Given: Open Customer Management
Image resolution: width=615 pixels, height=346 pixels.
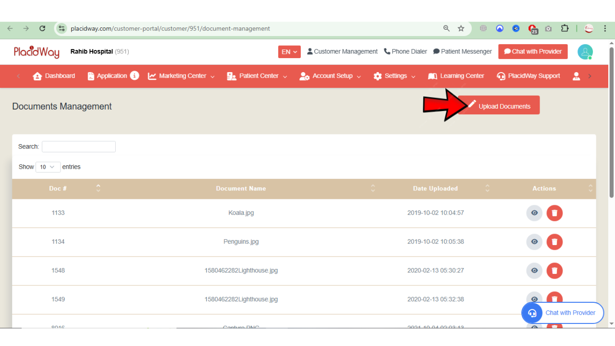Looking at the screenshot, I should (342, 51).
